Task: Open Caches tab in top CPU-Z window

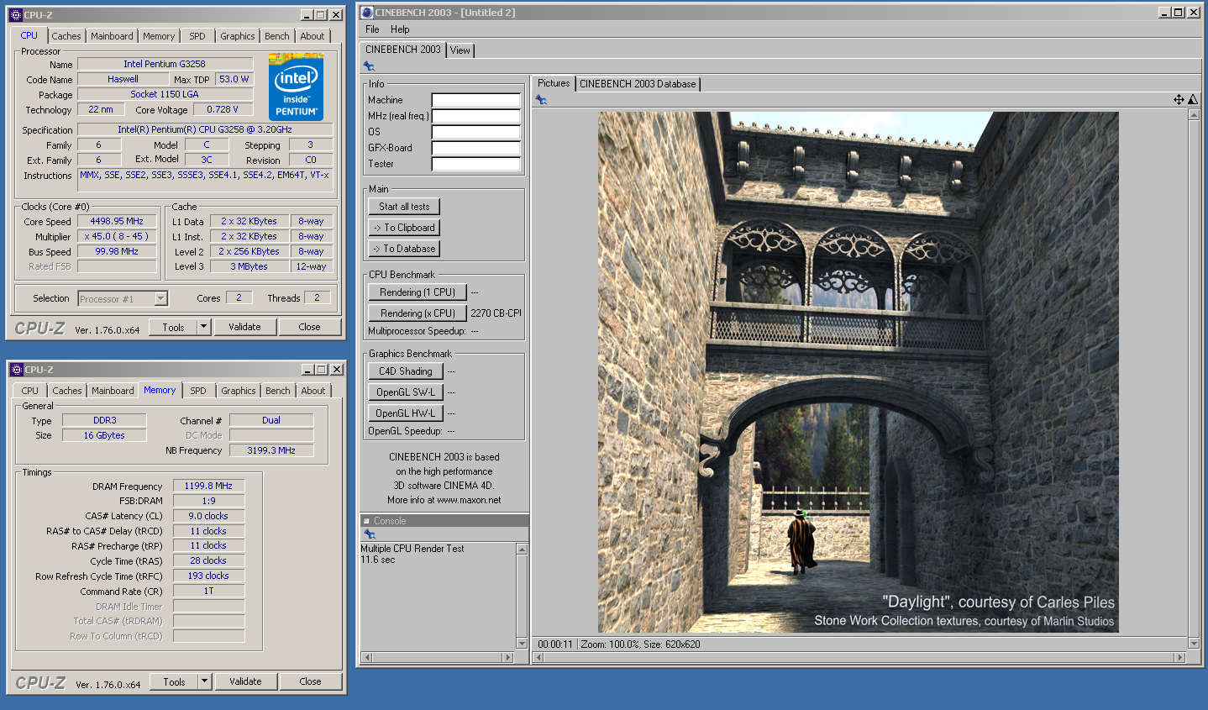Action: coord(66,36)
